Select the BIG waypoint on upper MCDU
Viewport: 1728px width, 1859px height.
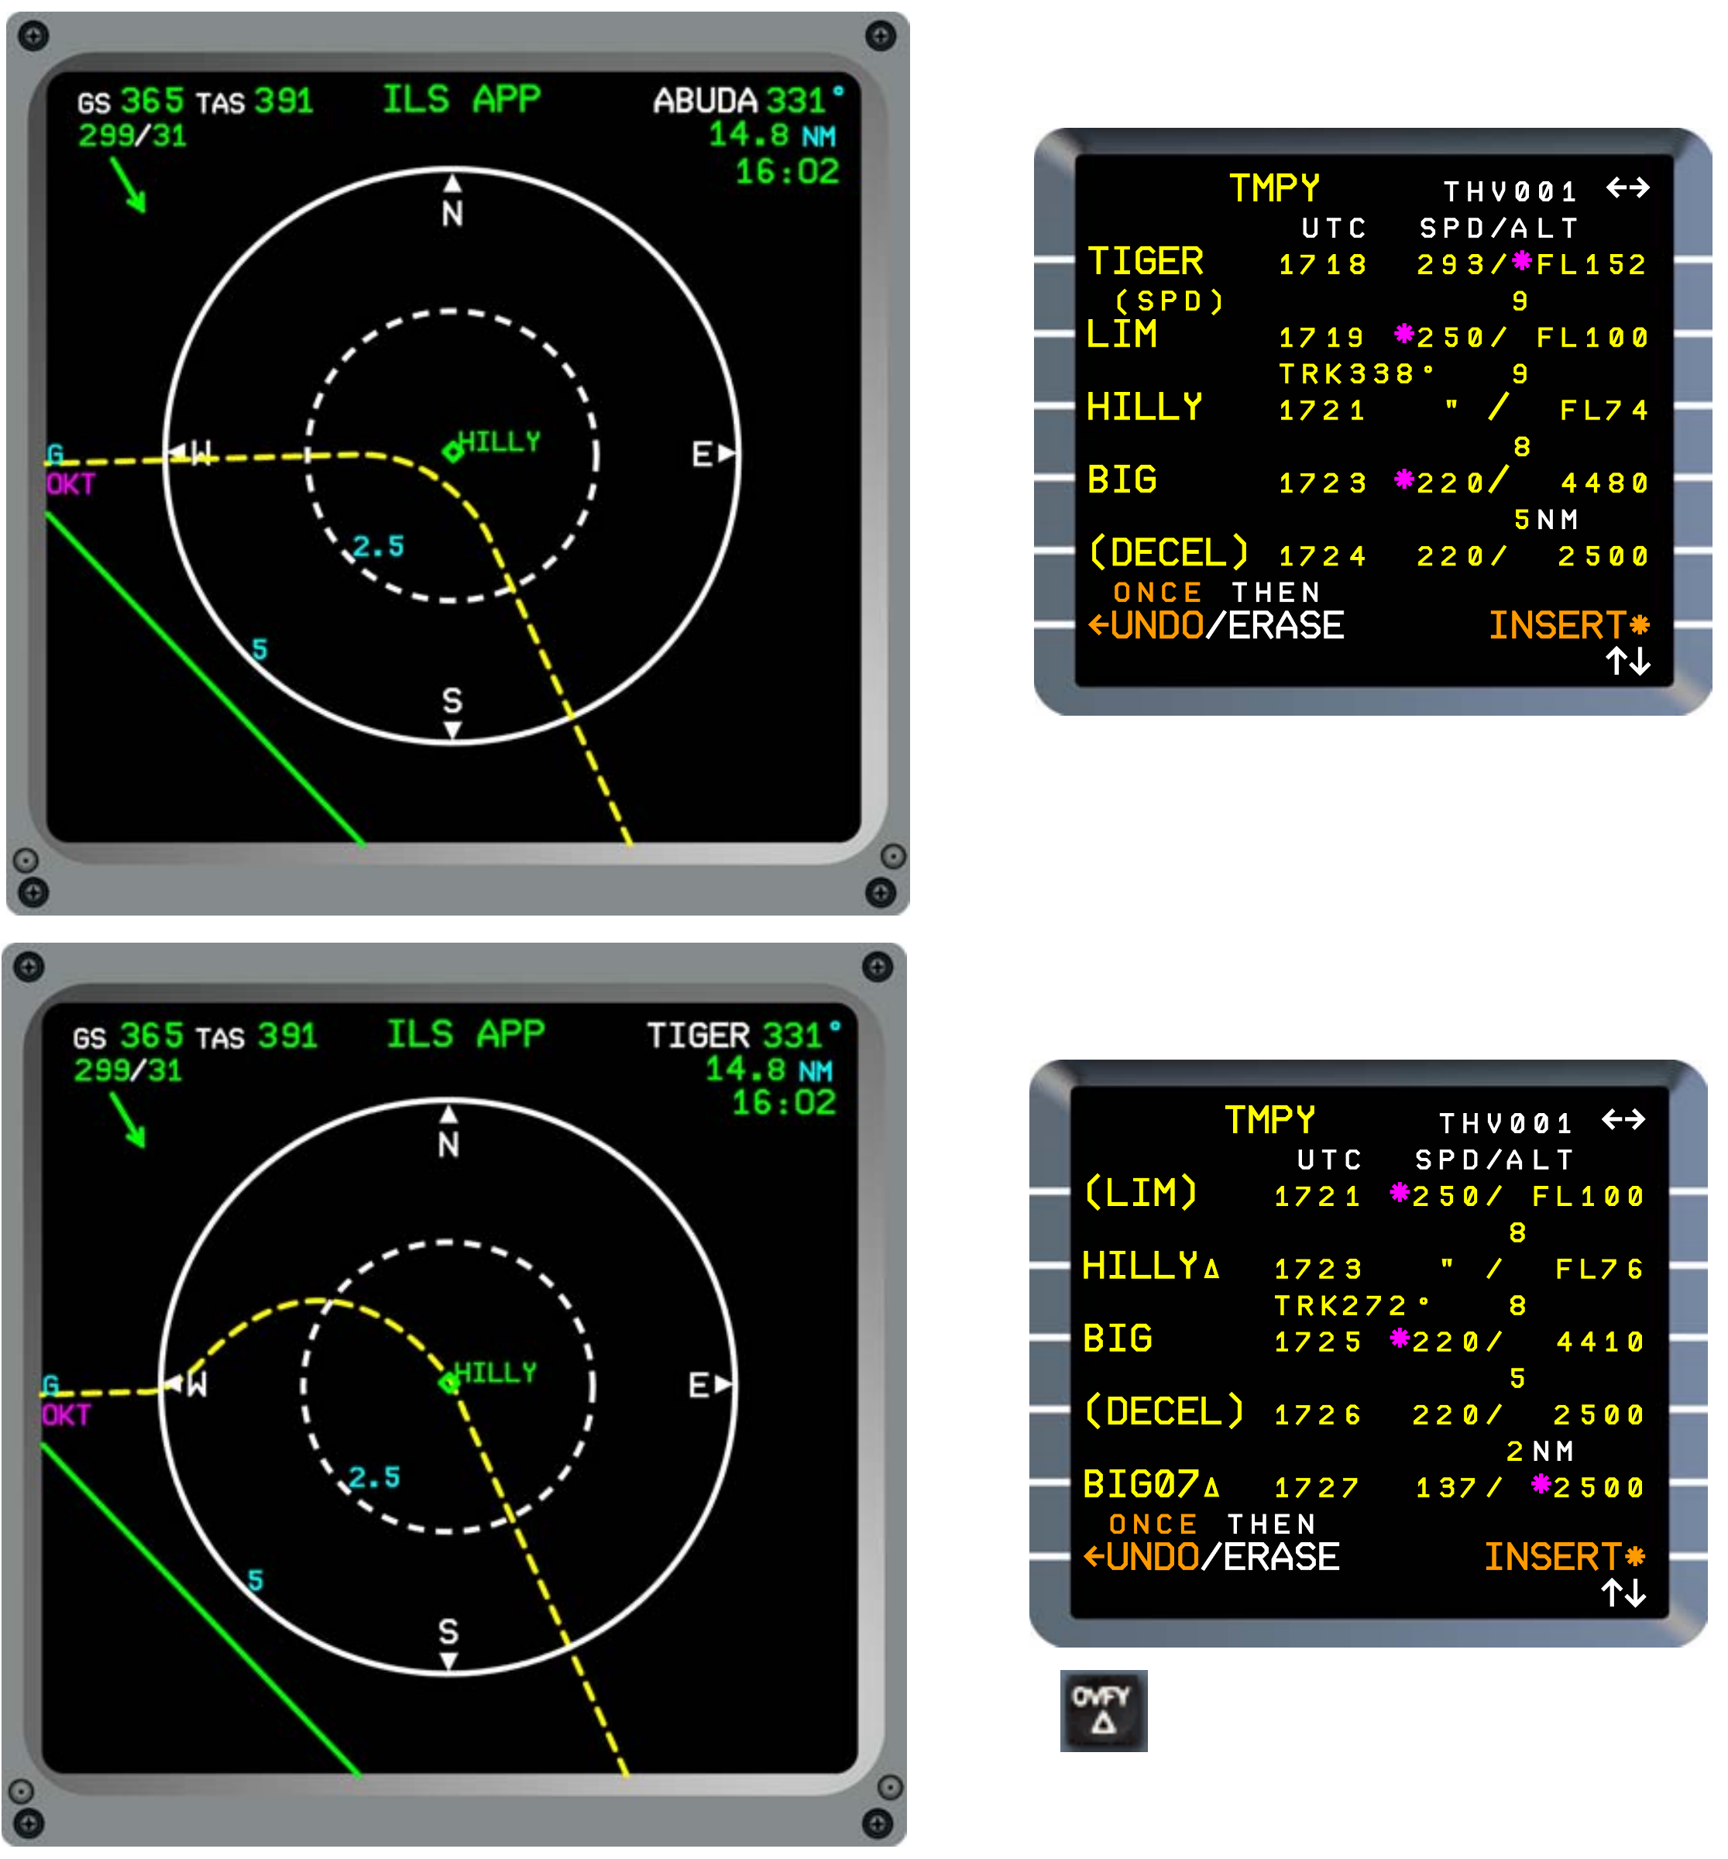pos(1122,481)
